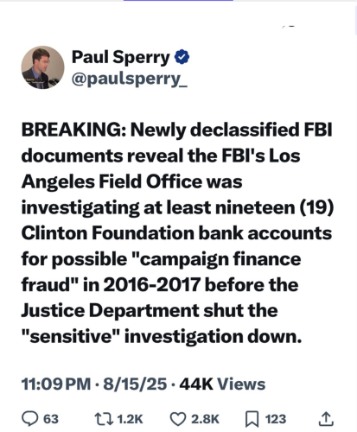Click the 63 replies count

[x=51, y=419]
